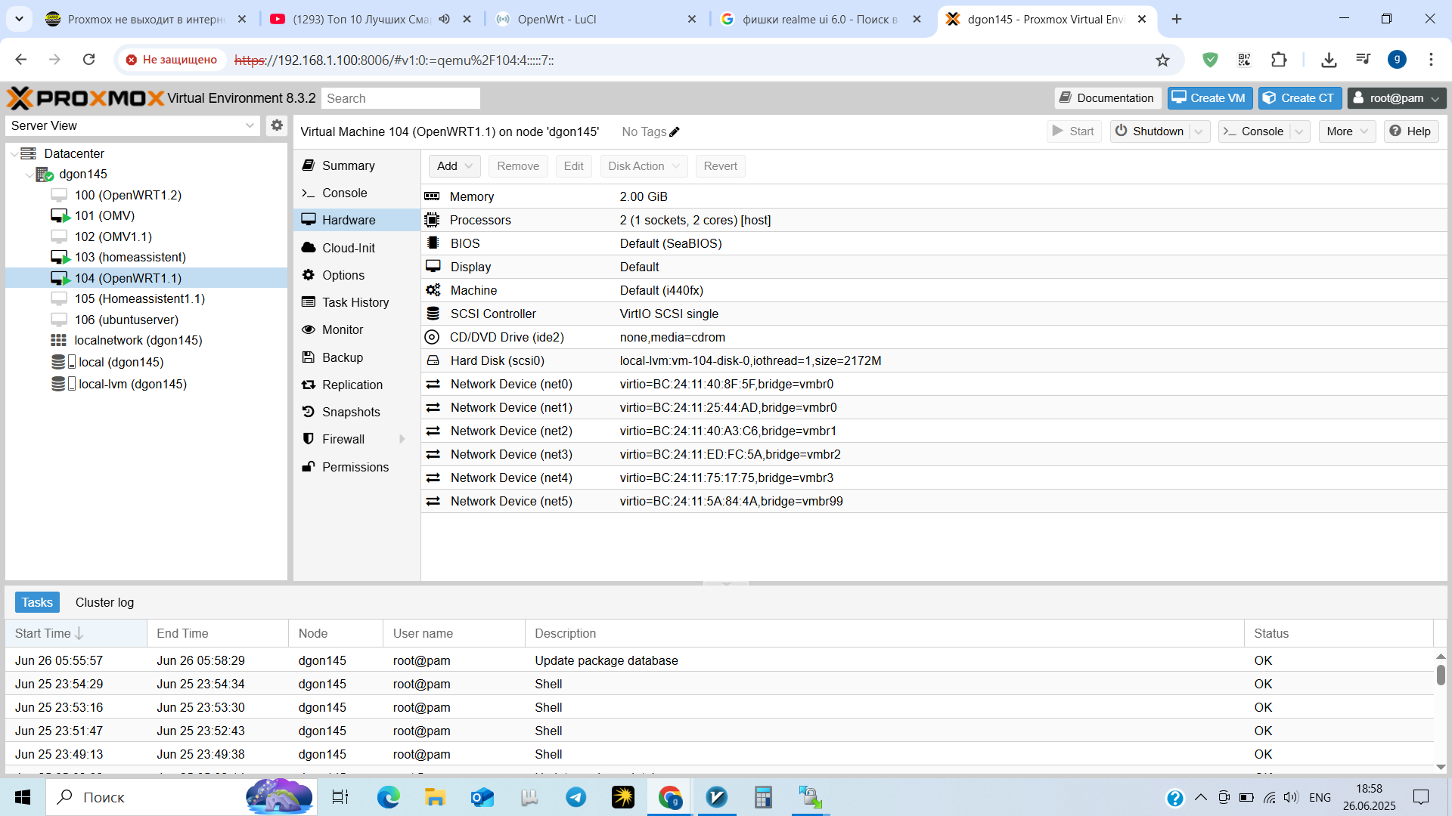
Task: Open the Google profile avatar
Action: click(x=1397, y=60)
